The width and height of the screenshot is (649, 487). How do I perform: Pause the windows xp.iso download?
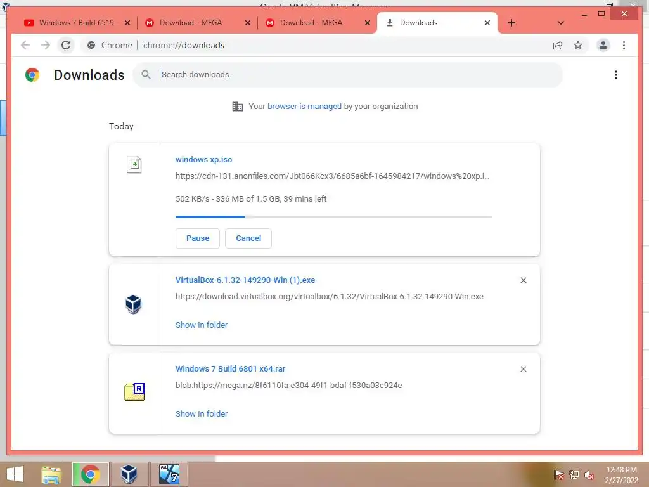pos(198,238)
